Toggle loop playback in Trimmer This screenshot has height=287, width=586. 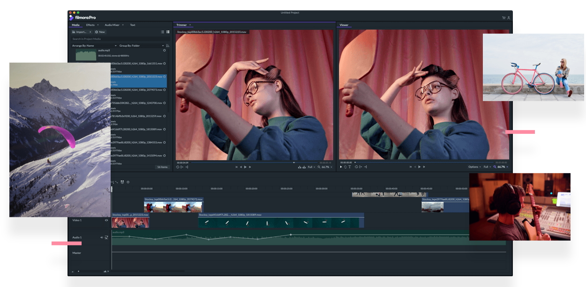pyautogui.click(x=178, y=167)
